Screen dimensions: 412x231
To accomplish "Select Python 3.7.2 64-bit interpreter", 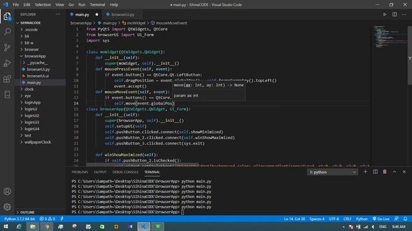I will [19, 219].
